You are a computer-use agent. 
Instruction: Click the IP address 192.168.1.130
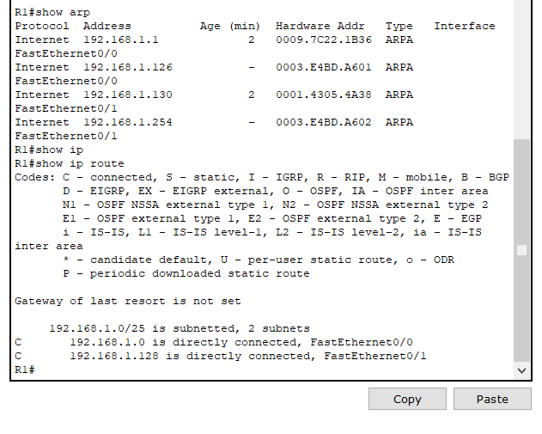coord(128,95)
